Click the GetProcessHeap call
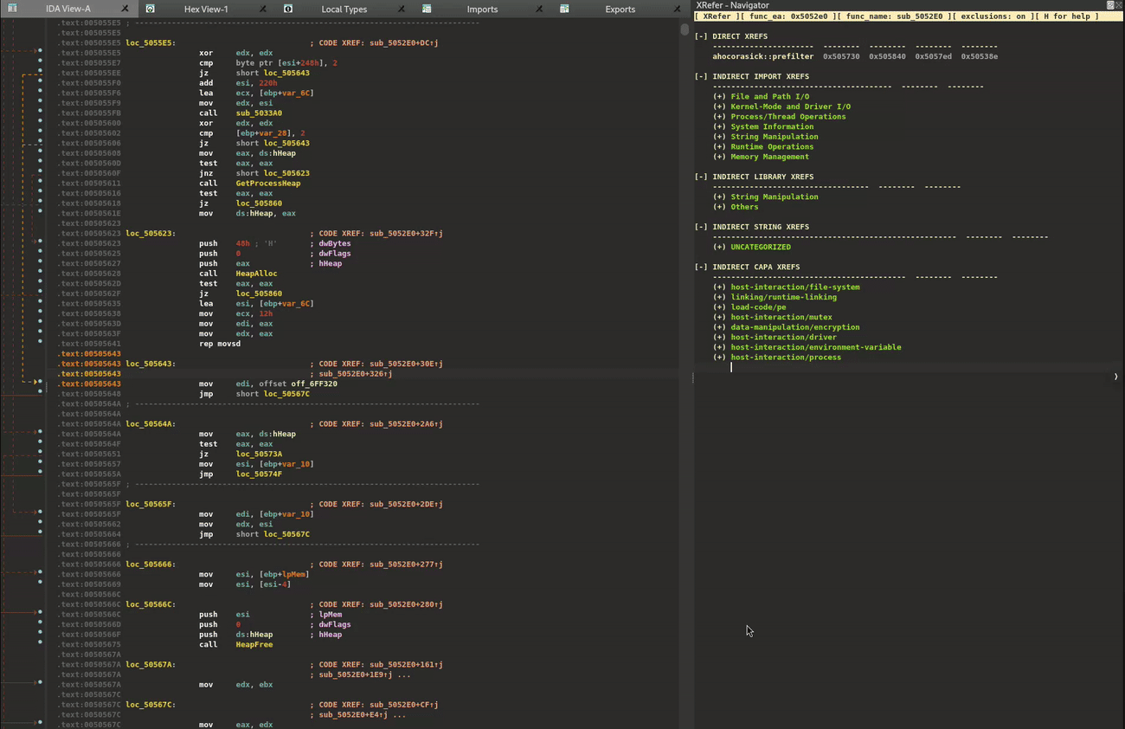The image size is (1125, 729). pos(268,184)
